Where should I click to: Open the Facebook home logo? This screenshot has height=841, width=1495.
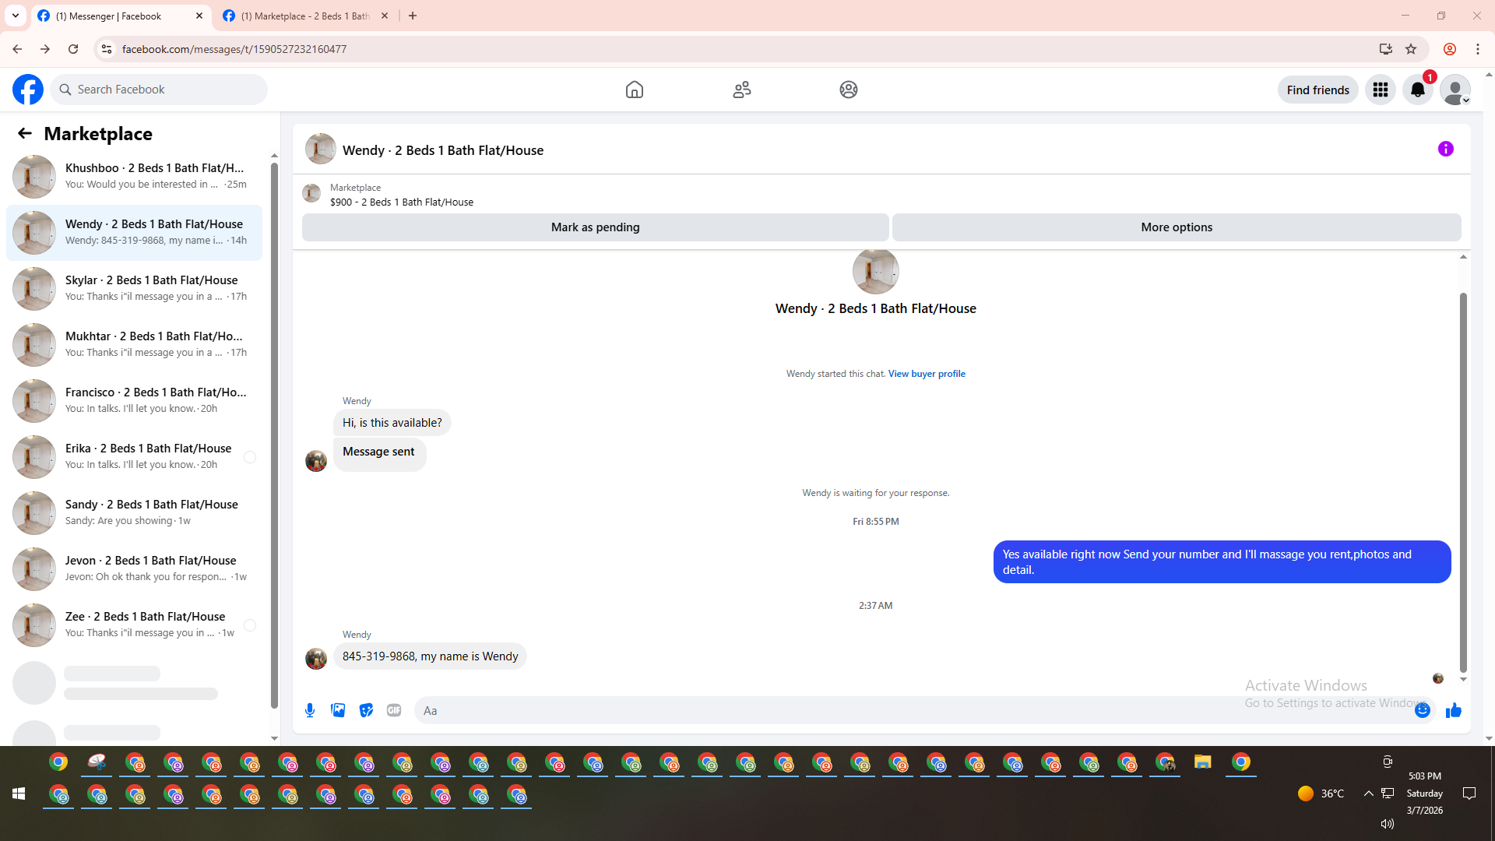pyautogui.click(x=28, y=90)
